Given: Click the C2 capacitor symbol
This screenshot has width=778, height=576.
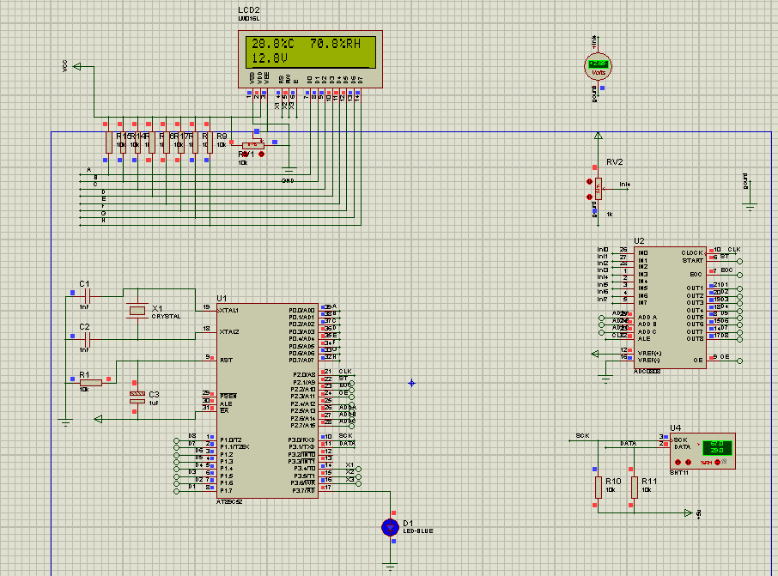Looking at the screenshot, I should [x=87, y=339].
